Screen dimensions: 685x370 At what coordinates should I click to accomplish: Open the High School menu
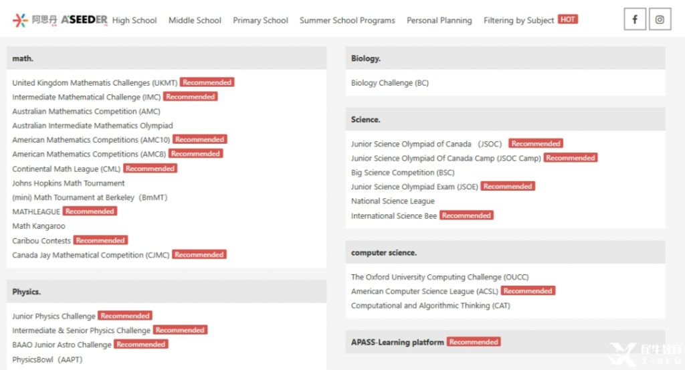pyautogui.click(x=134, y=21)
